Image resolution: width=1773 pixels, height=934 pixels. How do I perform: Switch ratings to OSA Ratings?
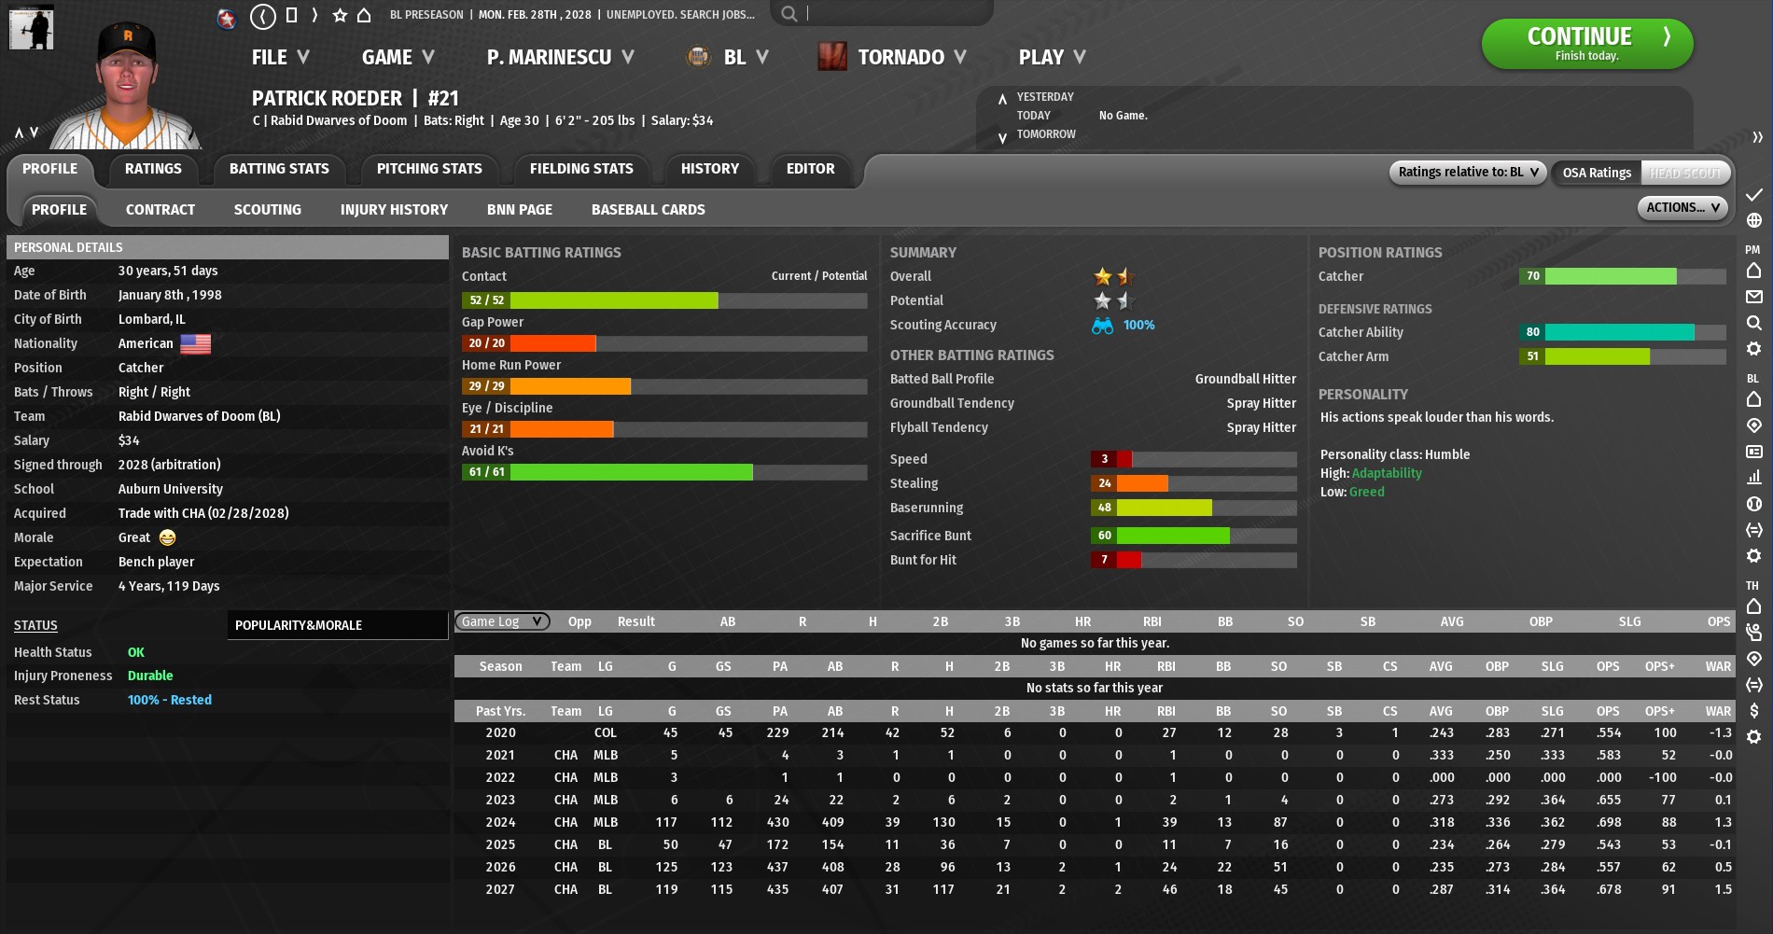pyautogui.click(x=1597, y=173)
